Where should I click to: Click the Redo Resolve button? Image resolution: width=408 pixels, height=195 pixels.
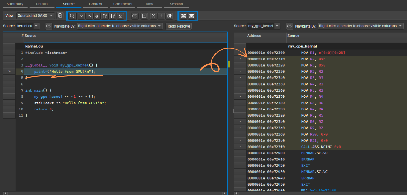click(179, 26)
